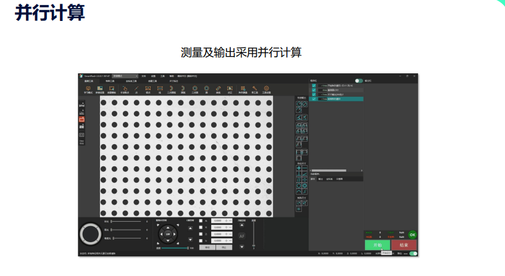Open the tool settings gear icon
Screen dimensions: 505x276
pyautogui.click(x=266, y=89)
